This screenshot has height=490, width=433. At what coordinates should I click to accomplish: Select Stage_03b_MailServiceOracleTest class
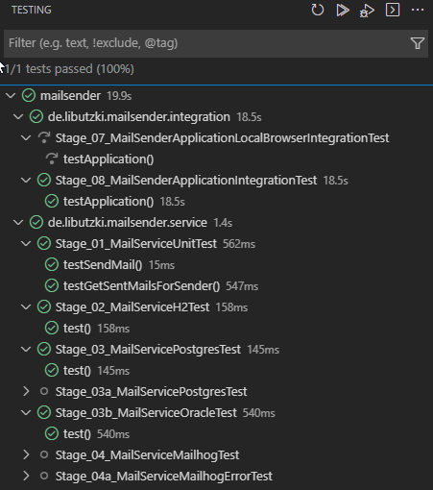click(146, 413)
